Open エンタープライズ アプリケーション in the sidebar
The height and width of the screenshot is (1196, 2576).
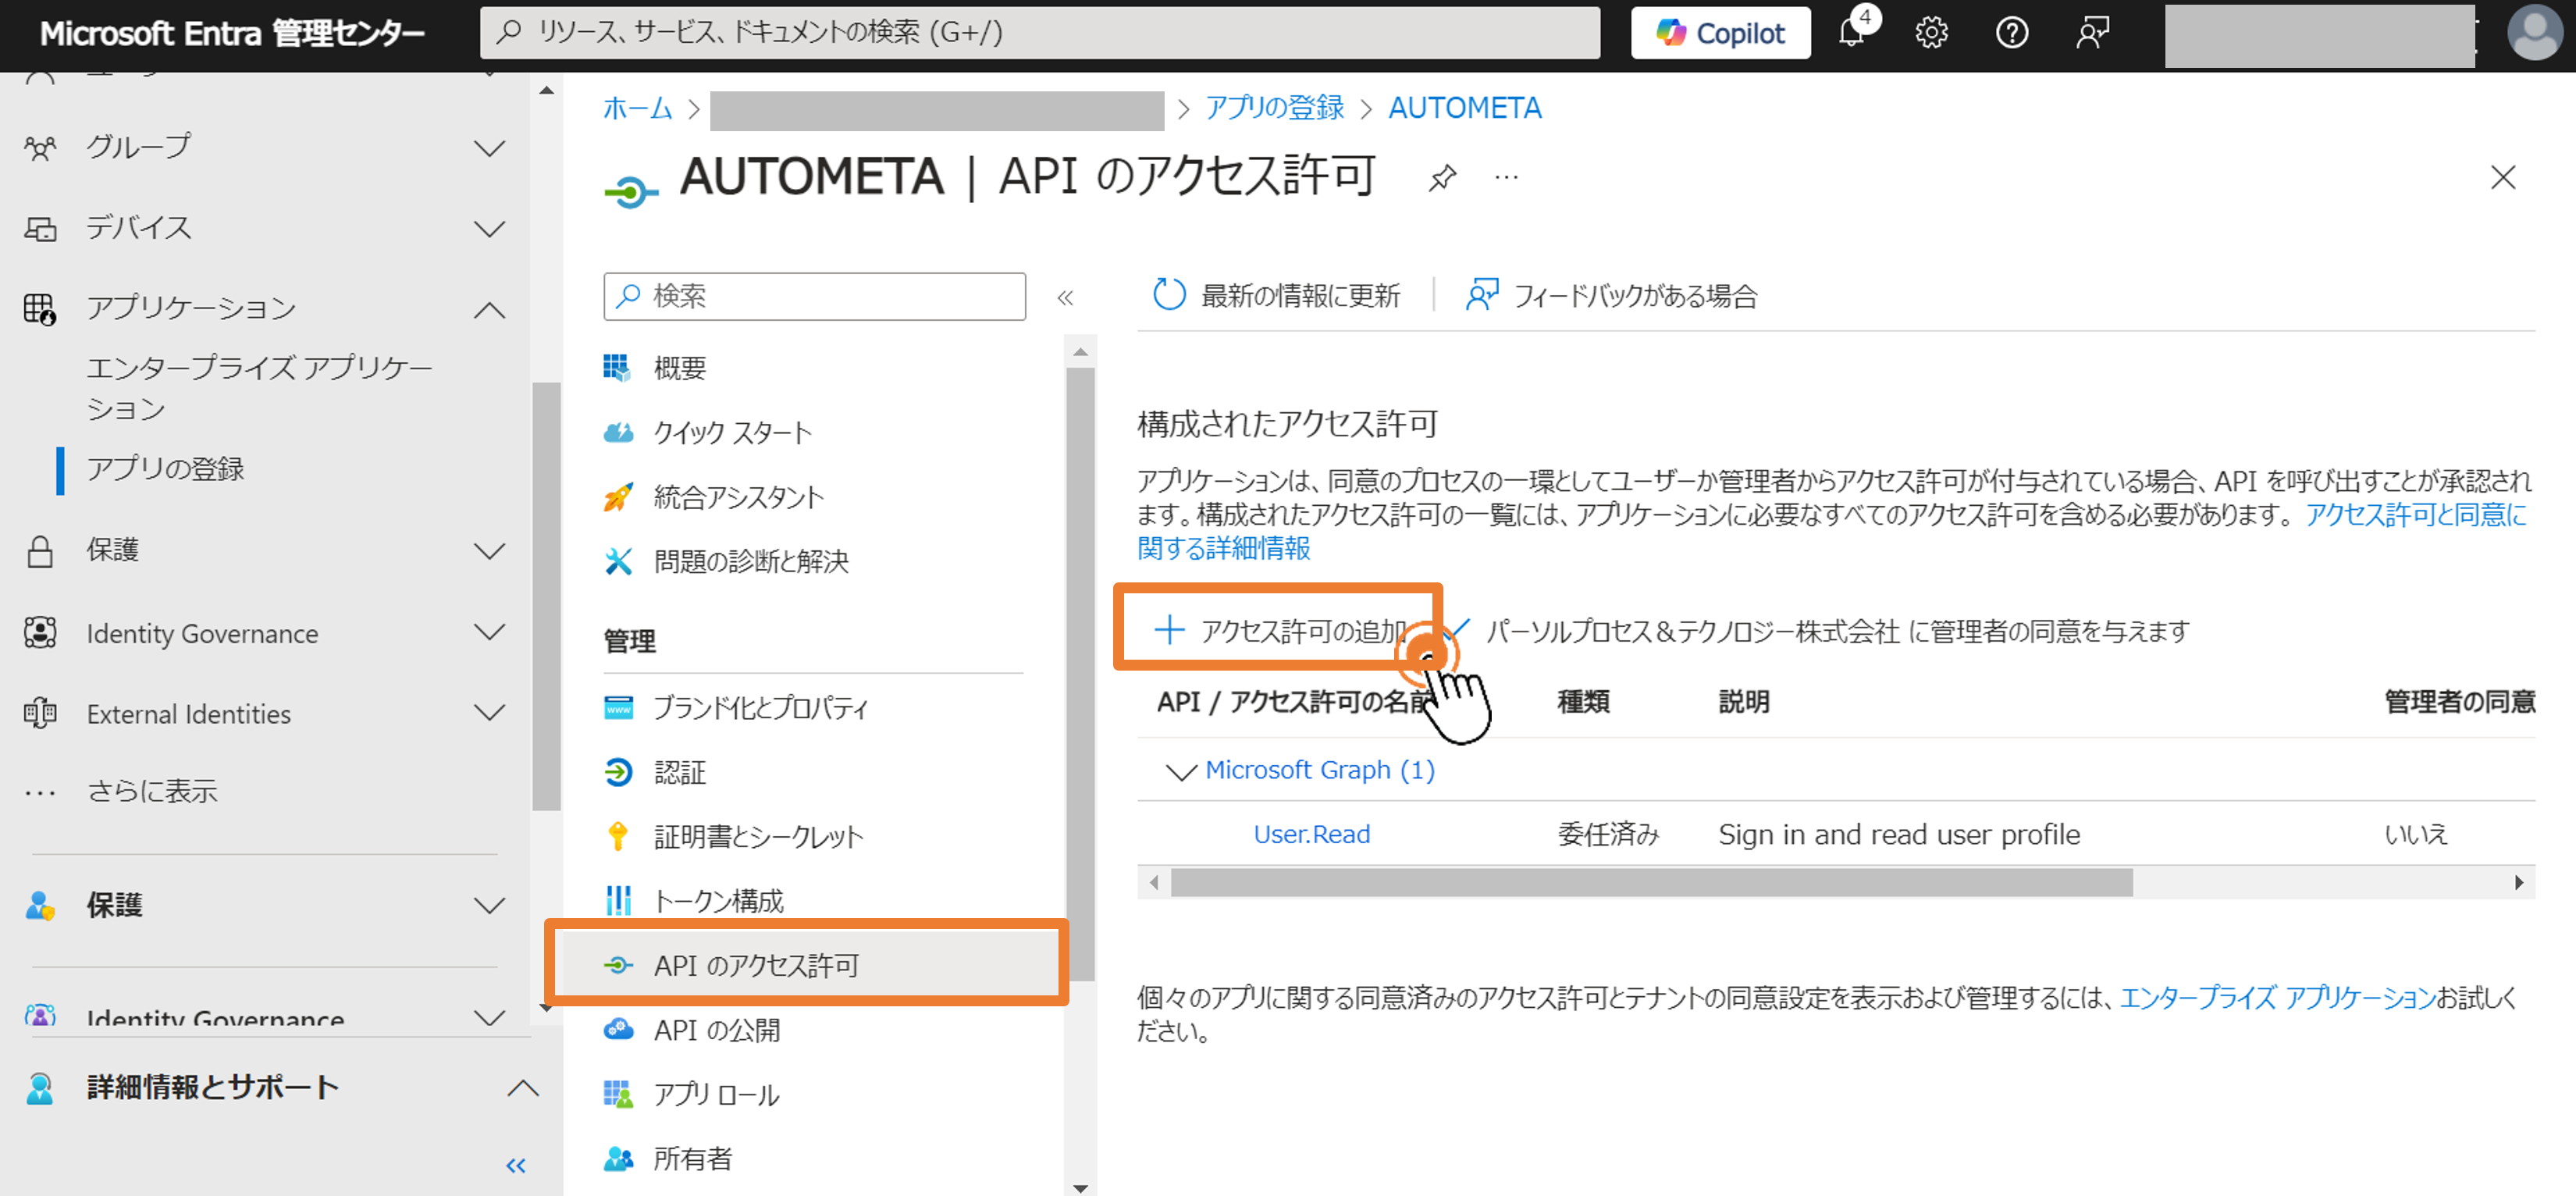260,388
